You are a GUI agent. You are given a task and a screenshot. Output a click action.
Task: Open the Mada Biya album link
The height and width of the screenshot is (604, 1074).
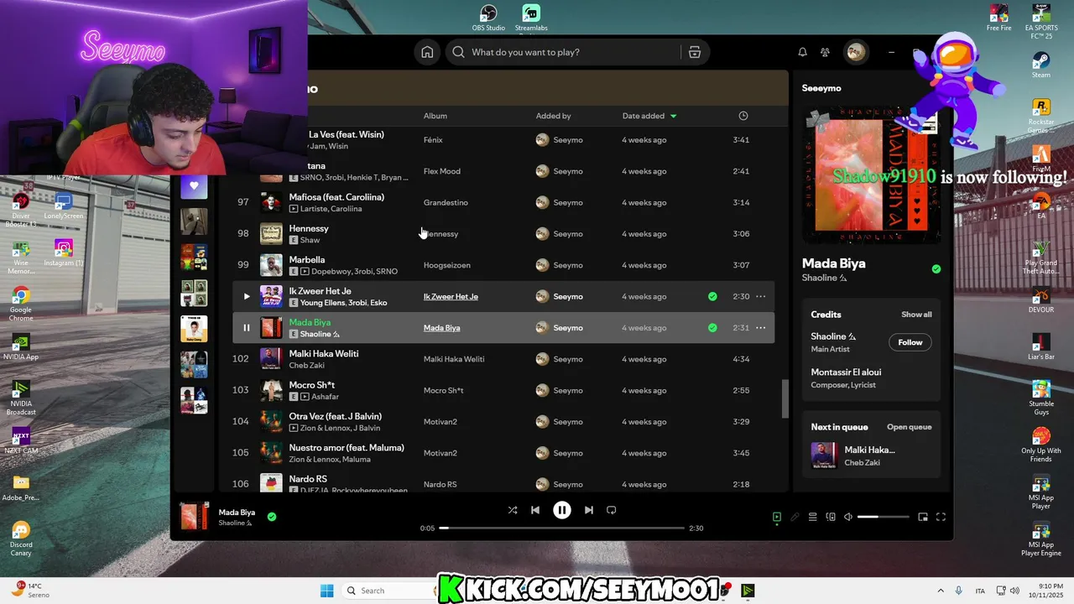tap(441, 328)
